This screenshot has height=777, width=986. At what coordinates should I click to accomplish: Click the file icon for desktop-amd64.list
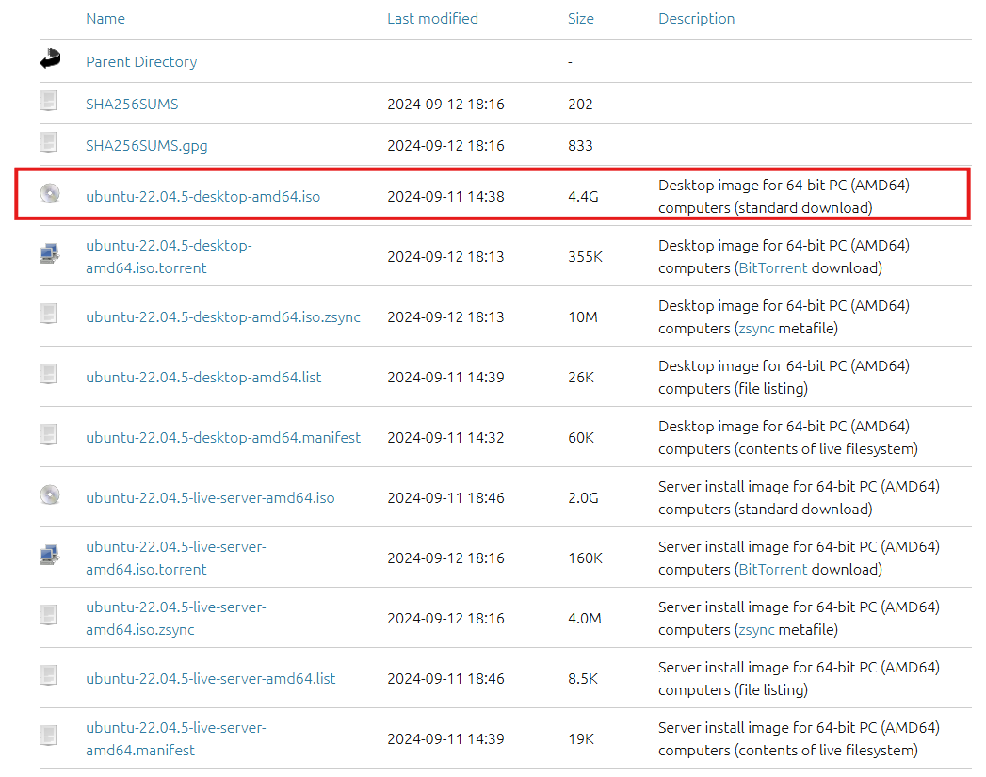48,374
